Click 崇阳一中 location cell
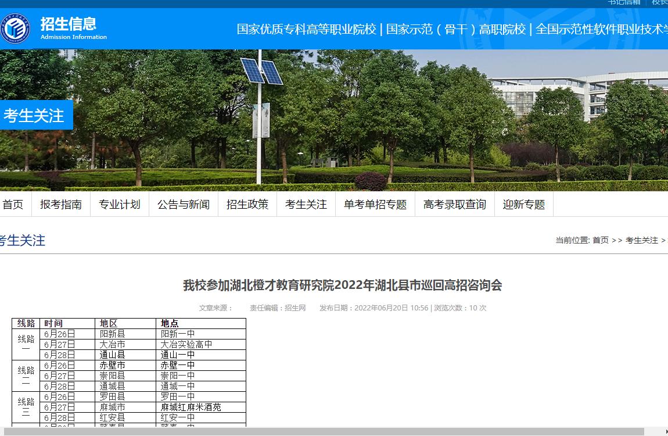Image resolution: width=668 pixels, height=436 pixels. tap(201, 376)
